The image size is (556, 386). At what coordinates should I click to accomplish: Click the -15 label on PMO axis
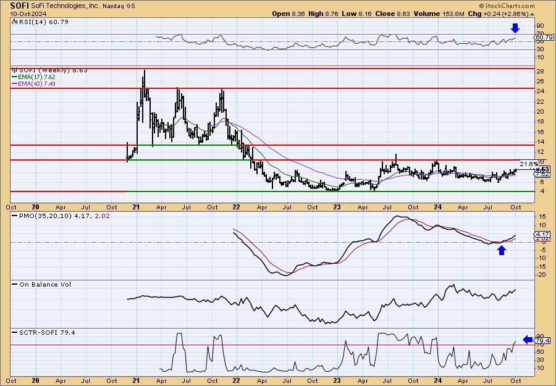pos(541,267)
